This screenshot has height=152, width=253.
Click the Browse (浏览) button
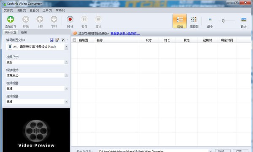click(223, 151)
